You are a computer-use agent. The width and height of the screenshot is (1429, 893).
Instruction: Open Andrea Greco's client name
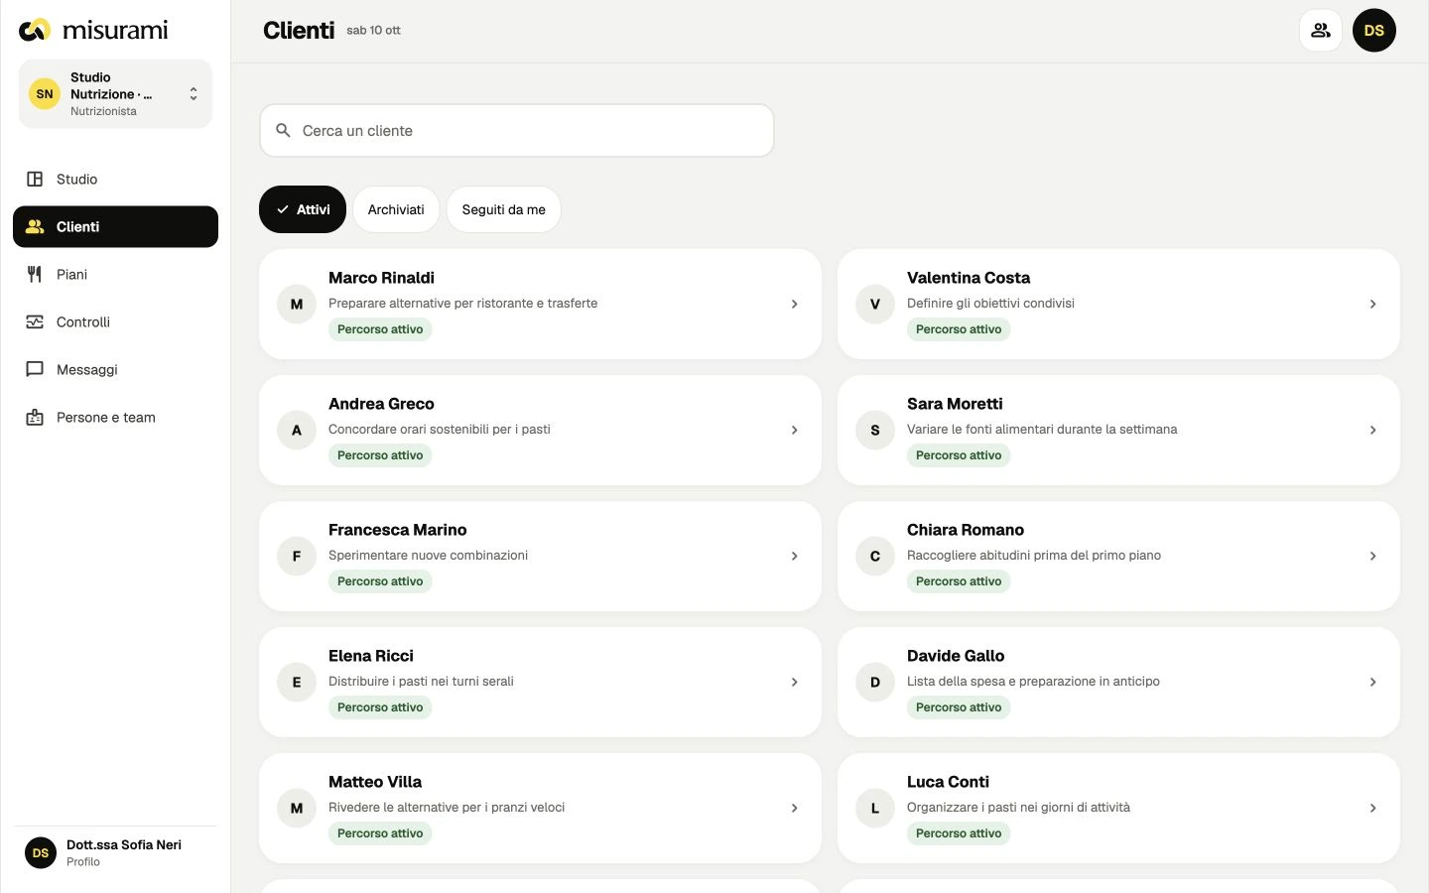point(381,404)
